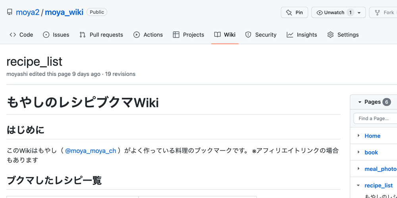Open the Projects tab
Viewport: 397px width, 198px height.
click(x=189, y=35)
